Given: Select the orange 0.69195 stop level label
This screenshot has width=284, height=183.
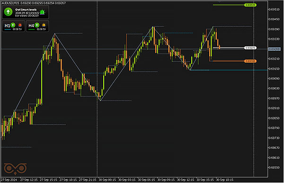Looking at the screenshot, I should click(250, 61).
